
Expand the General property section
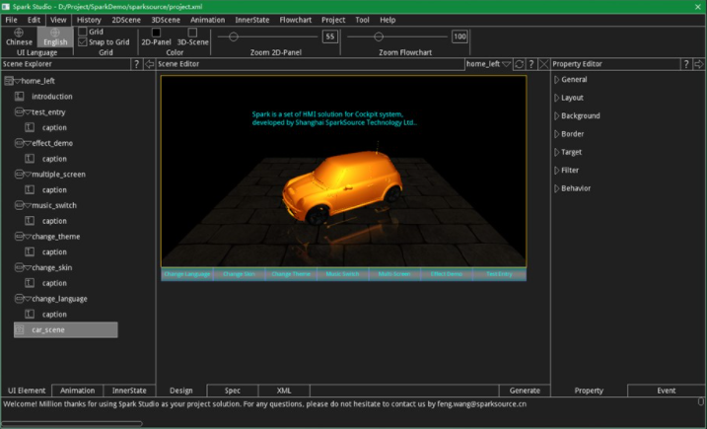tap(557, 80)
